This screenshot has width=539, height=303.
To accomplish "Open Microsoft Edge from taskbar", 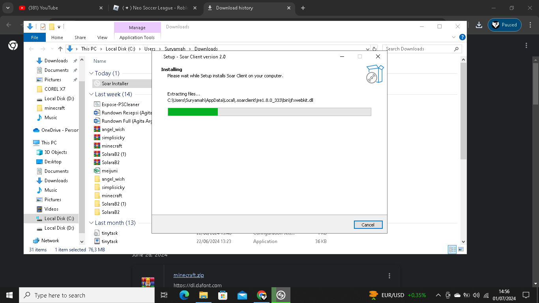I will point(184,295).
